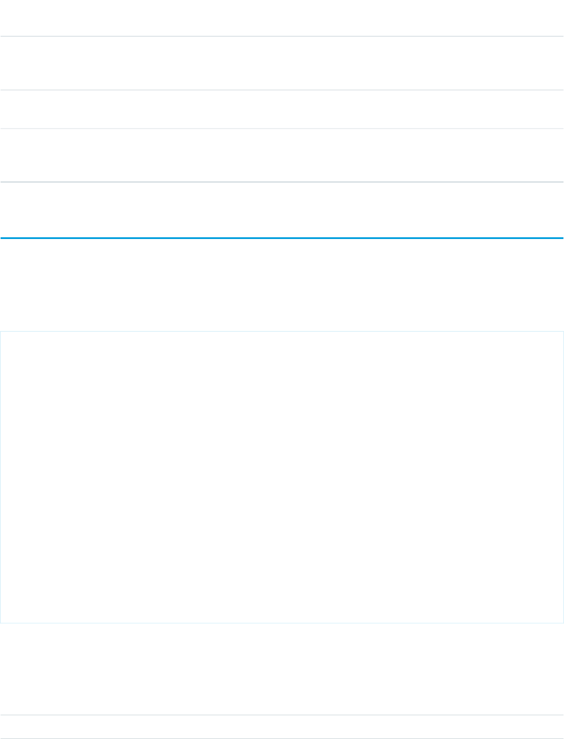564x739 pixels.
Task: Click the gray divider just above the blue line
Action: 282,182
